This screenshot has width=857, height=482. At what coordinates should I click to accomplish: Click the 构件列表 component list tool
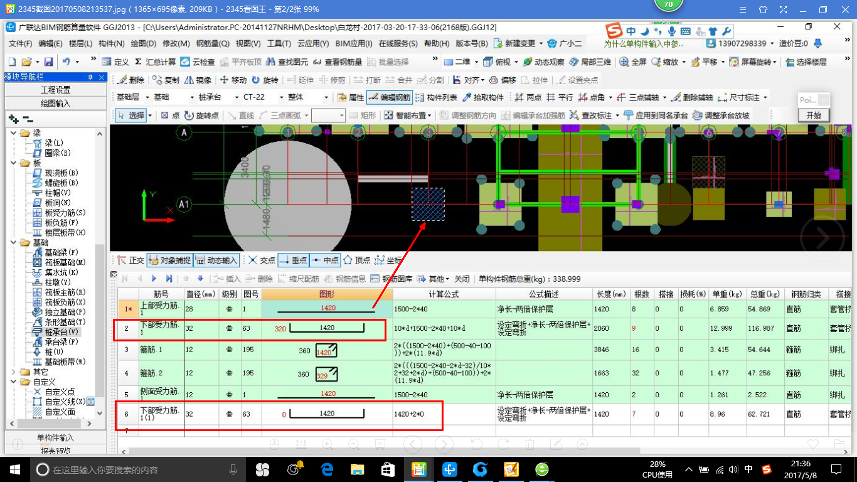point(437,97)
